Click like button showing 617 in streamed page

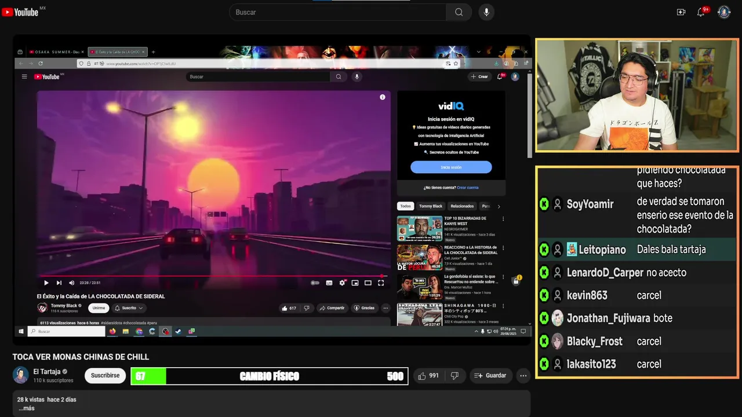click(x=289, y=308)
